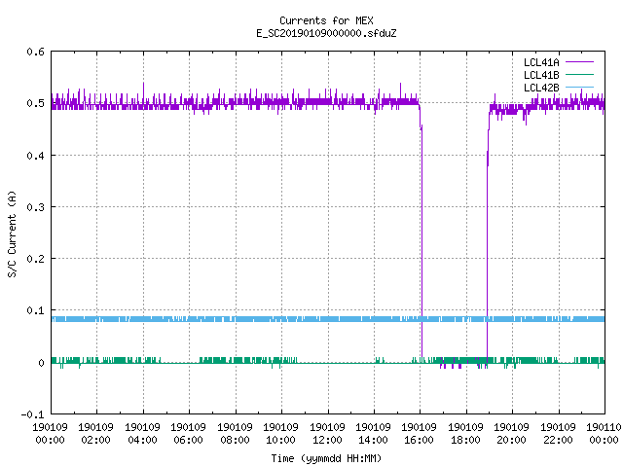Click the y-axis tick value 0.1
Screen dimensions: 623x467
[35, 310]
